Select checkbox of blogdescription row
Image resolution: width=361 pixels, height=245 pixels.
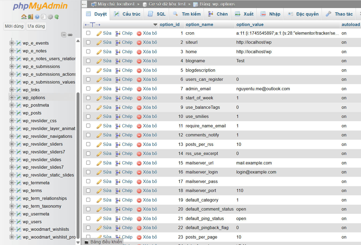(x=88, y=70)
